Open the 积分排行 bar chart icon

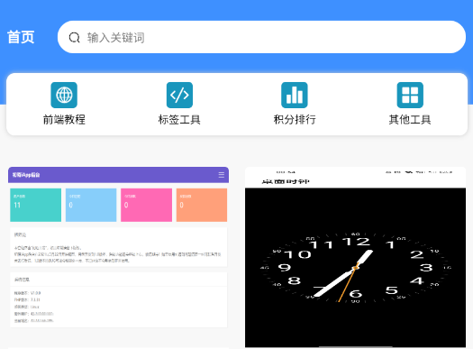(295, 95)
